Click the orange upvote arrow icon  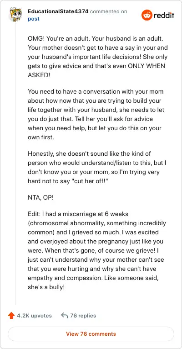point(11,316)
